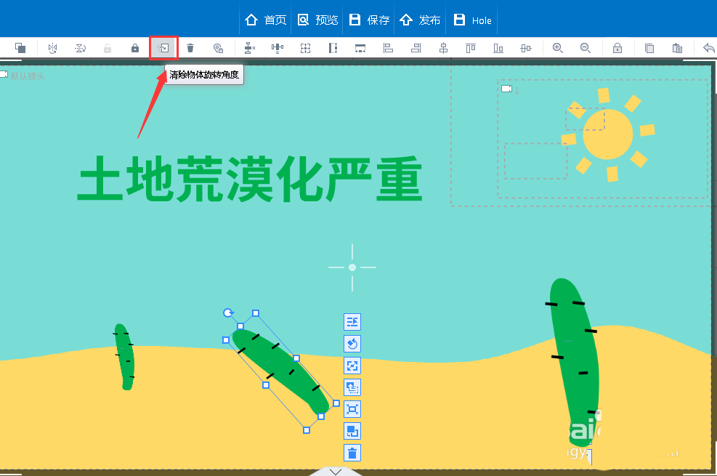The width and height of the screenshot is (717, 476).
Task: Delete object using floating trash button
Action: (352, 453)
